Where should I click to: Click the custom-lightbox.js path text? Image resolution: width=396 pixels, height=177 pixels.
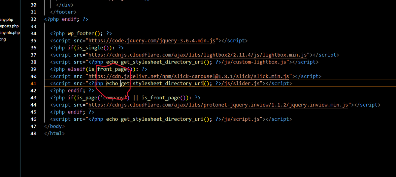coord(255,62)
